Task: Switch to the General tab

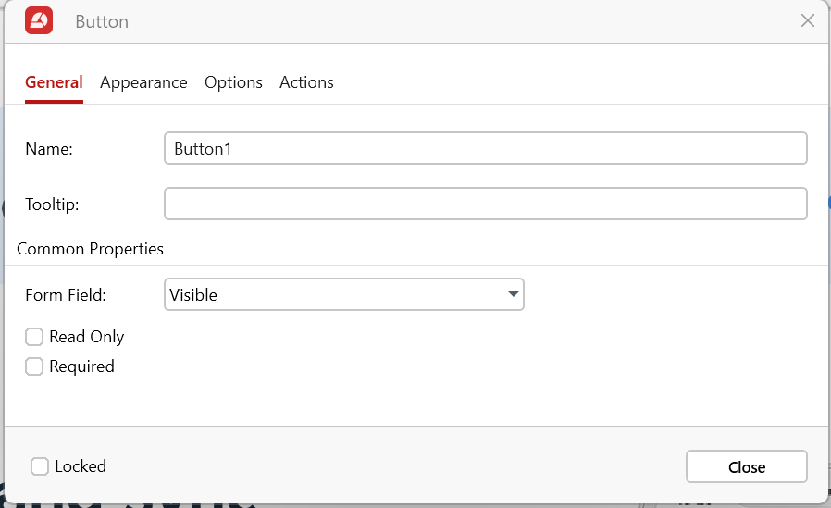Action: (x=54, y=82)
